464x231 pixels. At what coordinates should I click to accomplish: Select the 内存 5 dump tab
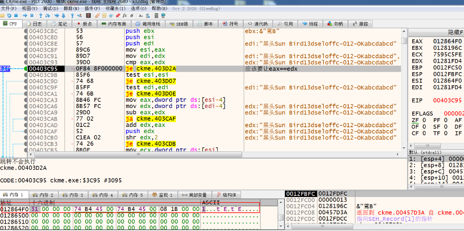(133, 195)
